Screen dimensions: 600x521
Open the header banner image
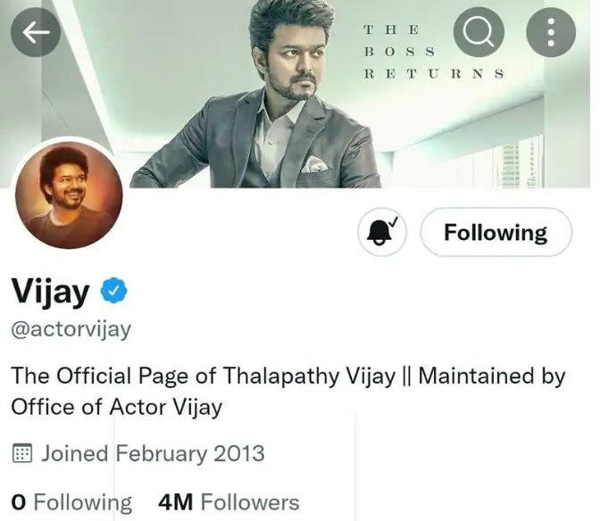tap(300, 94)
